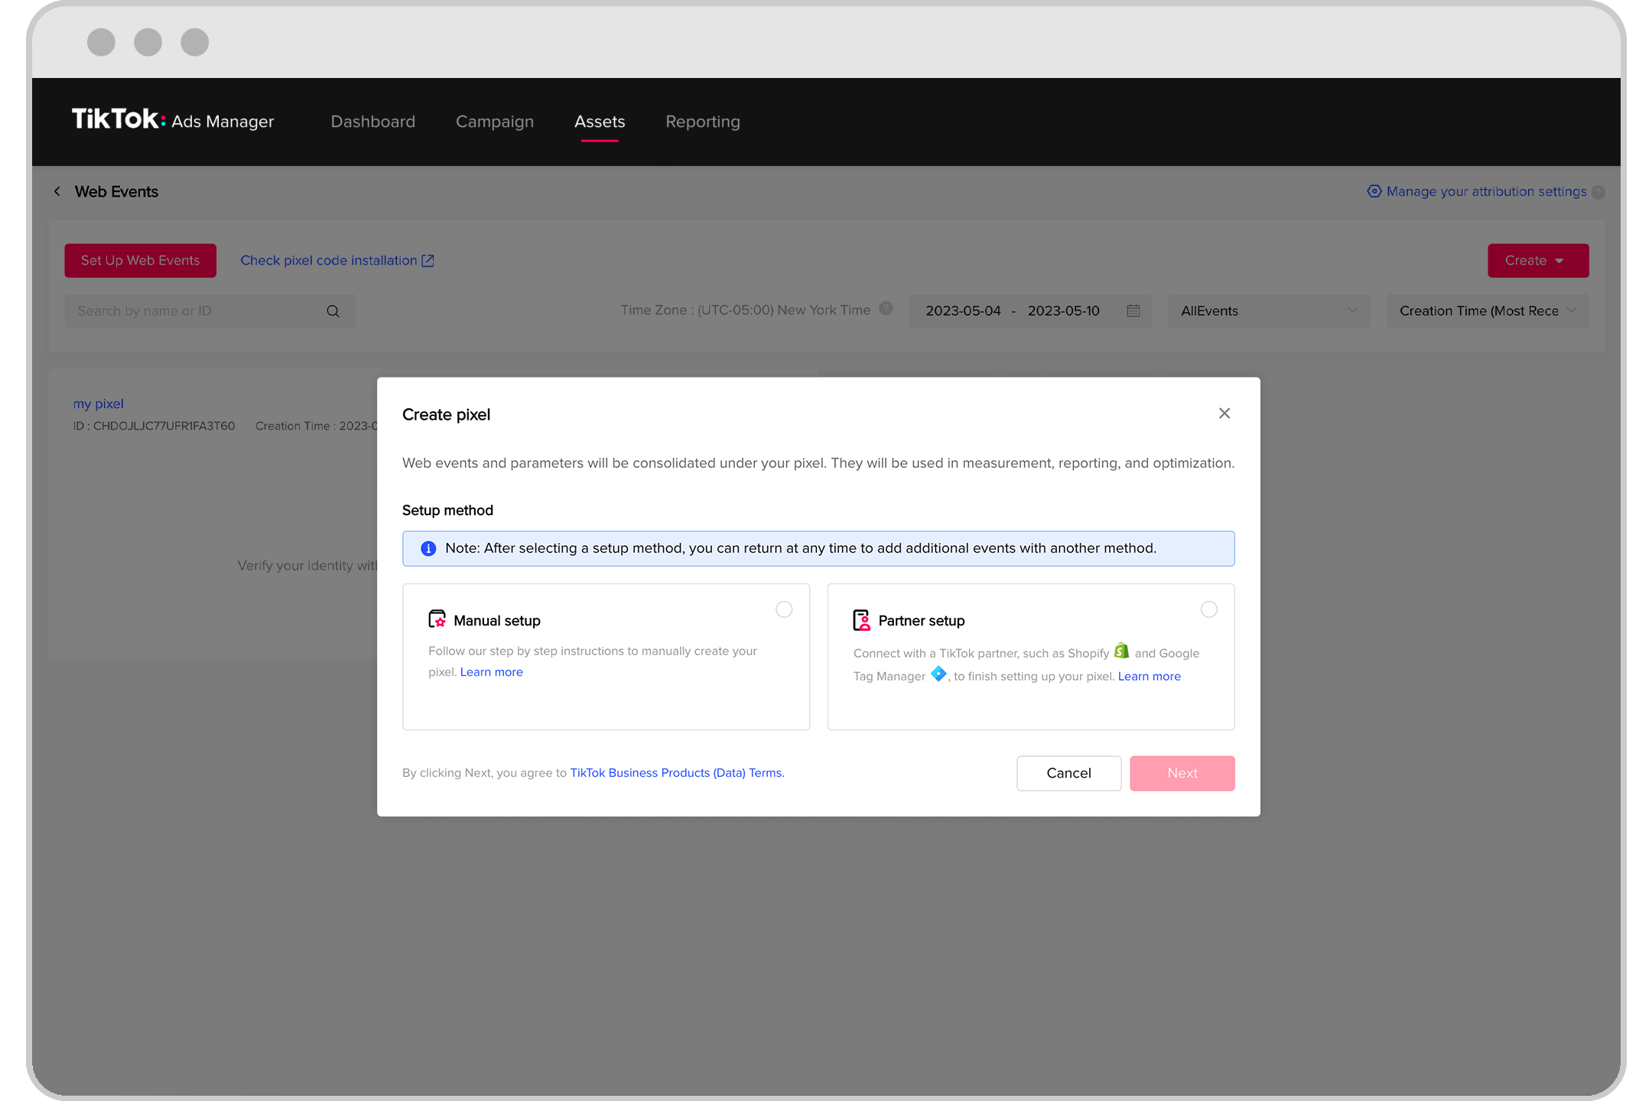Switch to the Campaign tab
The width and height of the screenshot is (1652, 1101).
494,122
